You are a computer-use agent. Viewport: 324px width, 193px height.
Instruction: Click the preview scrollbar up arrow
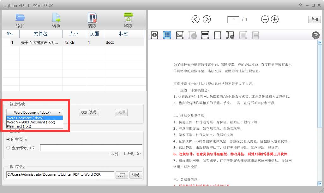[320, 43]
